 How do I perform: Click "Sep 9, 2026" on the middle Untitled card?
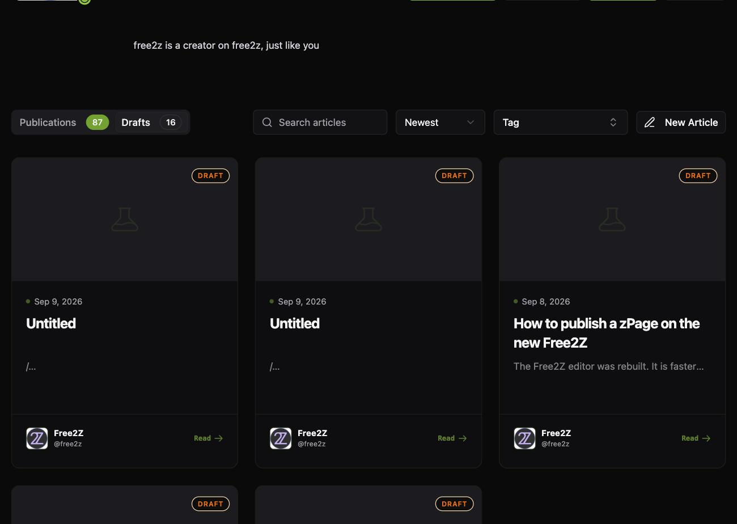302,302
